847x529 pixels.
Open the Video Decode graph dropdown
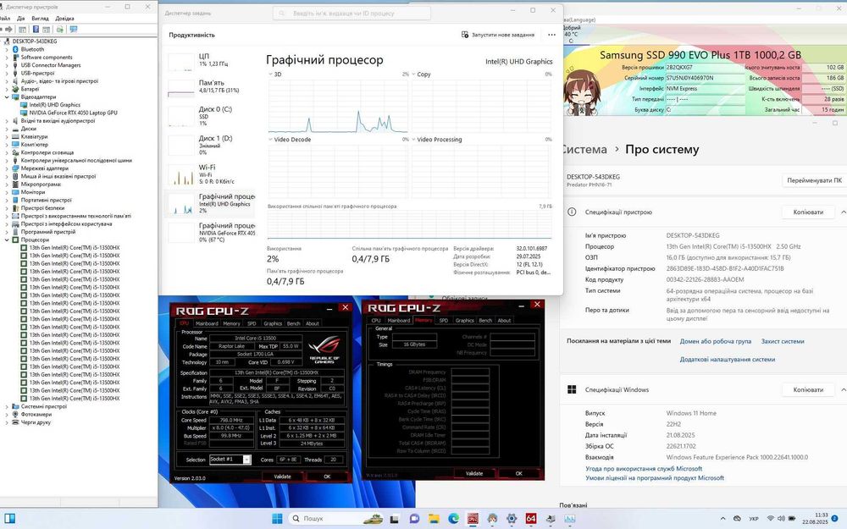coord(271,140)
